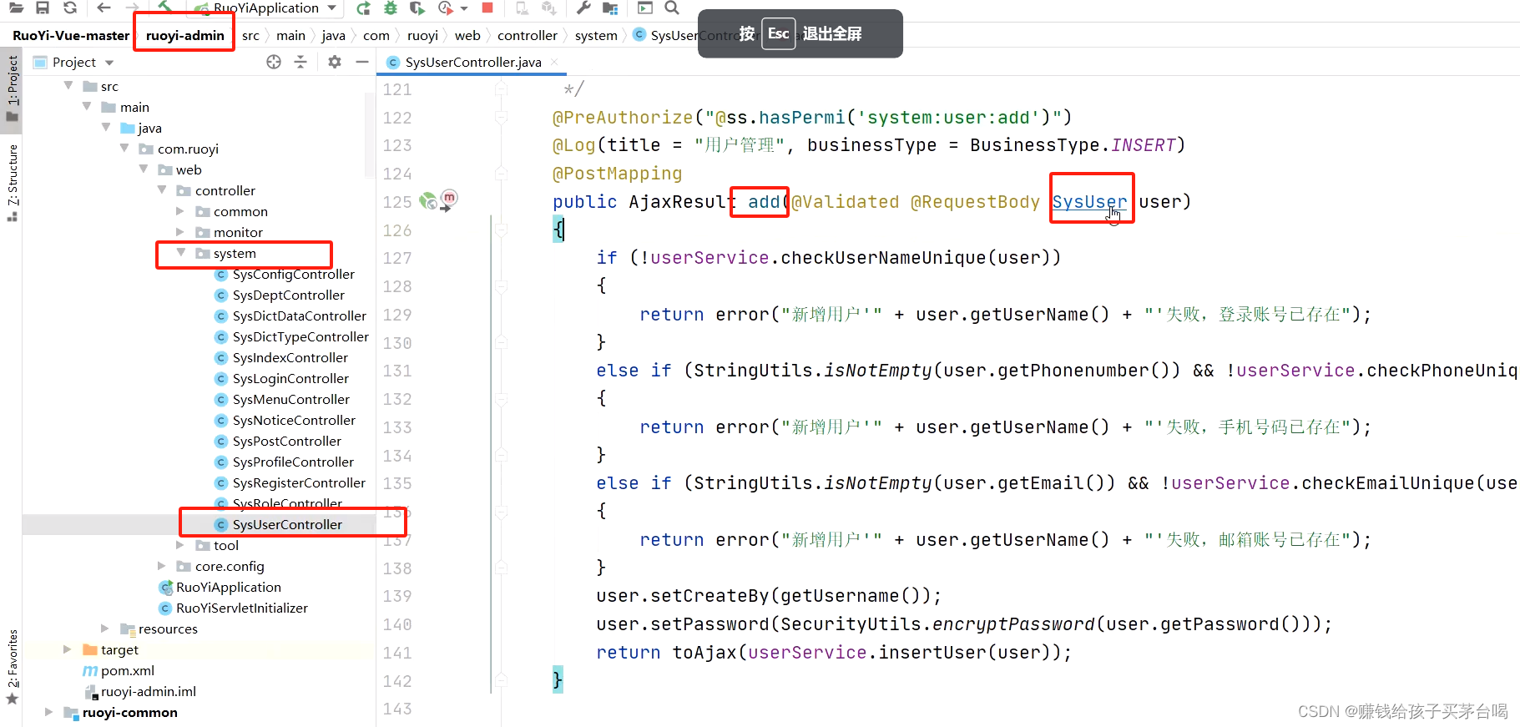1520x727 pixels.
Task: Toggle the Structure tool window tab
Action: [12, 182]
